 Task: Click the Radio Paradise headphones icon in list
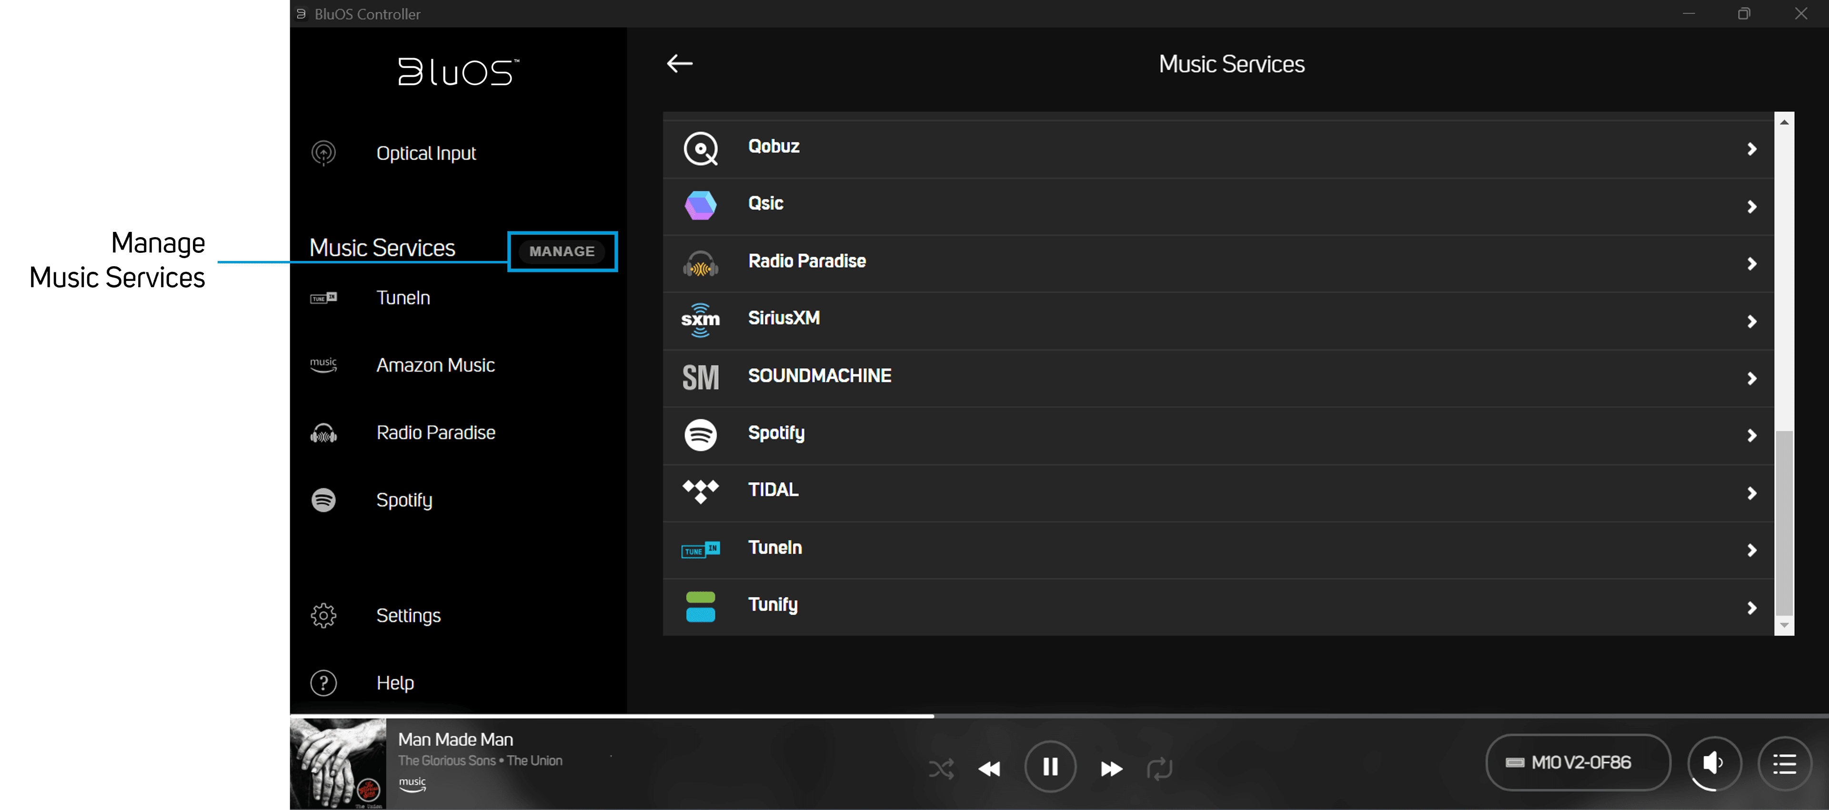pyautogui.click(x=701, y=263)
